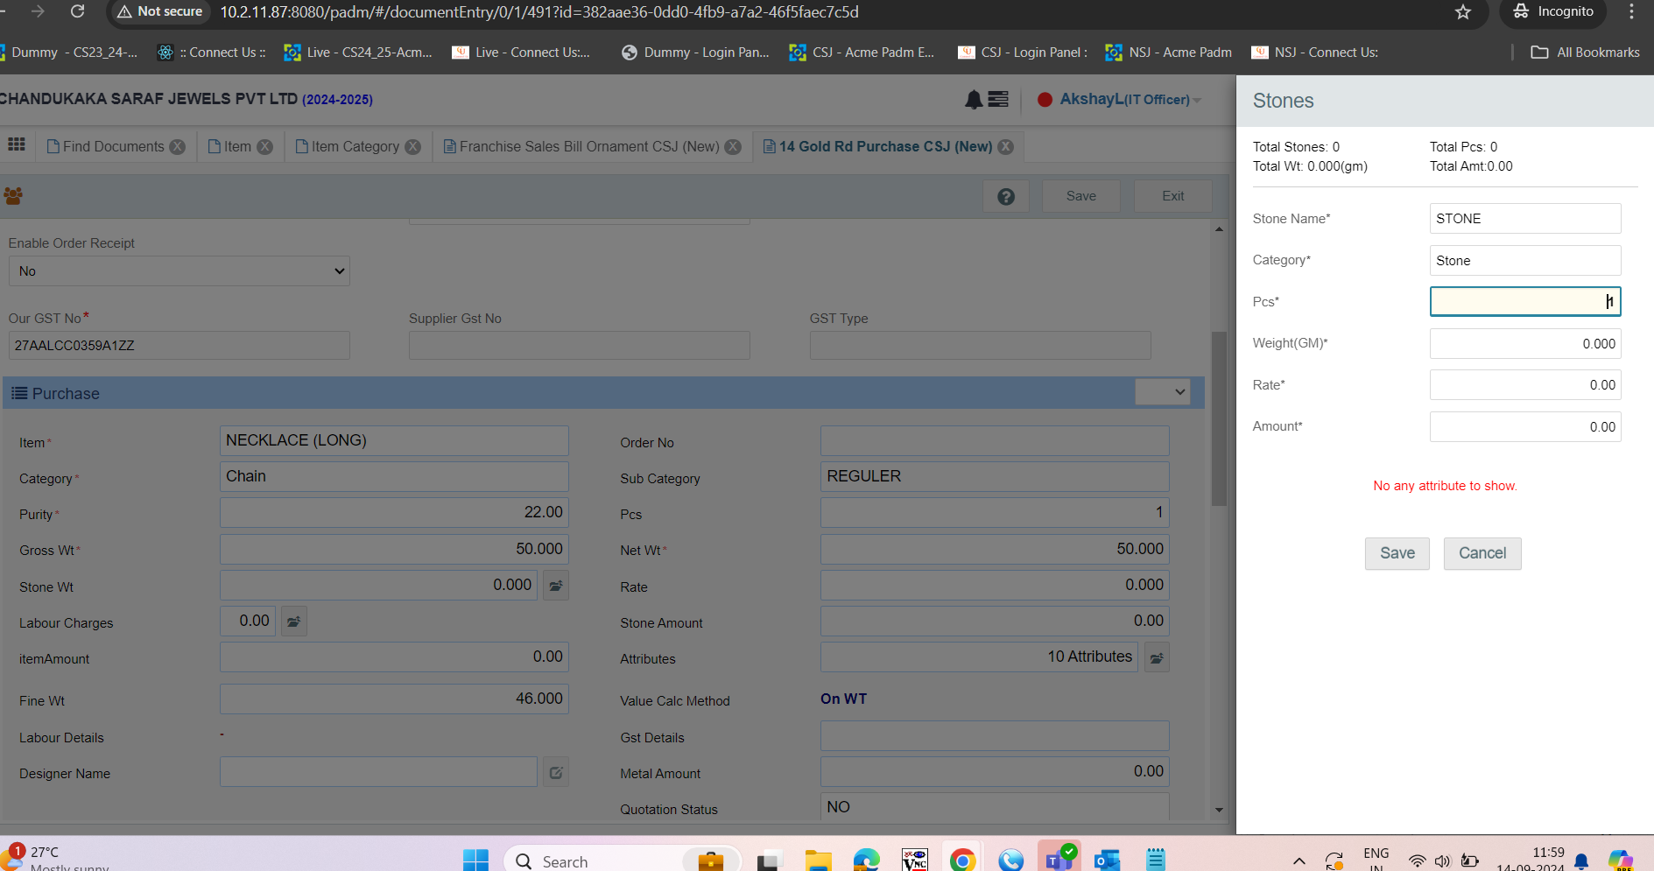Open Enable Order Receipt dropdown
Viewport: 1654px width, 871px height.
point(179,271)
